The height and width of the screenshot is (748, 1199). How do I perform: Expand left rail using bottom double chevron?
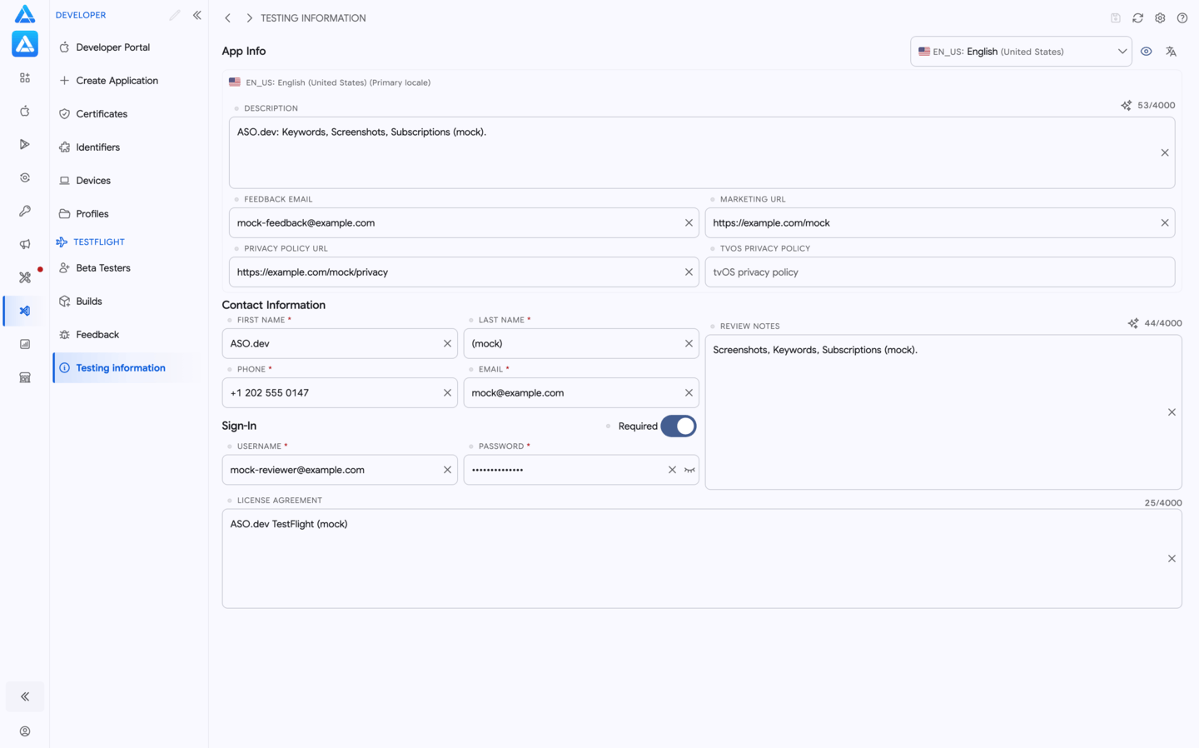[25, 696]
